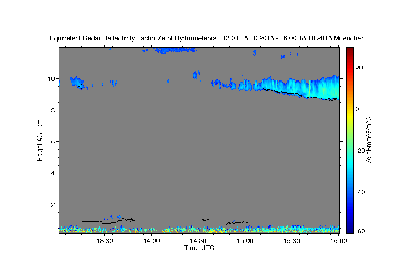This screenshot has height=280, width=420.
Task: Click the "Ze dBmm^6/m^3" colorbar label
Action: pos(369,140)
